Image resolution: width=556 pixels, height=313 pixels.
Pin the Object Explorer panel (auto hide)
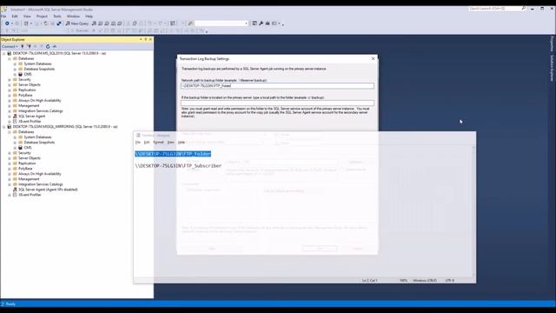coord(146,39)
